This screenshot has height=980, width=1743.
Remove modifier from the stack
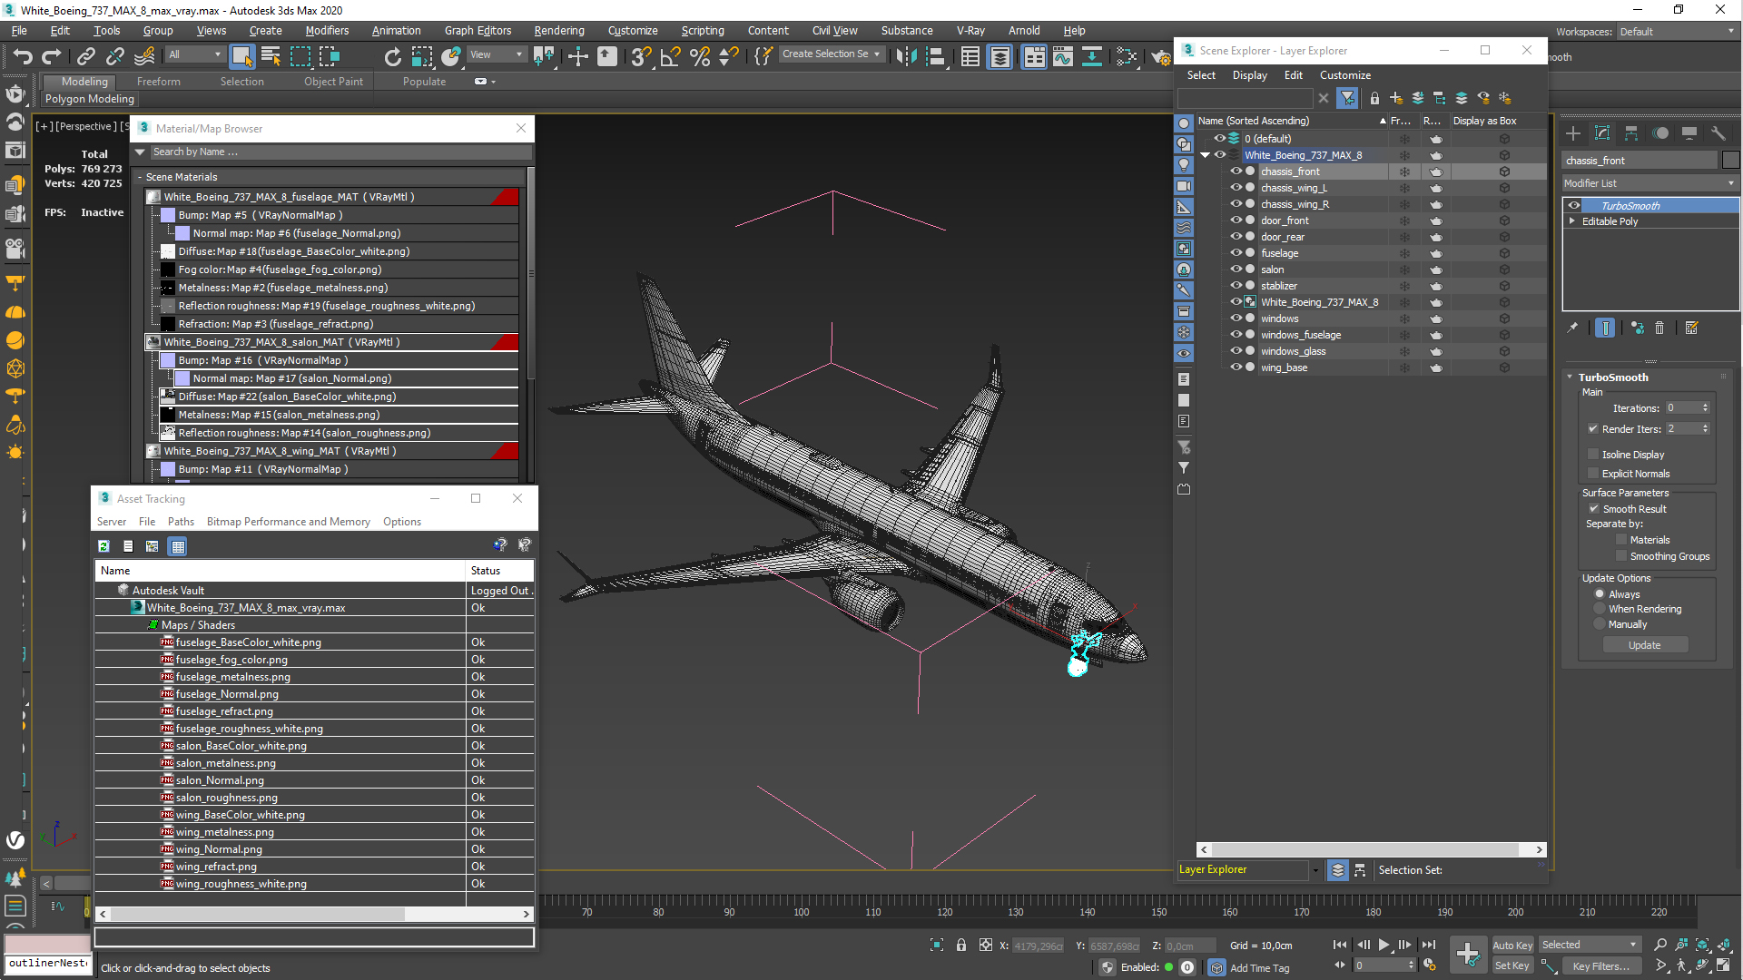pos(1659,328)
